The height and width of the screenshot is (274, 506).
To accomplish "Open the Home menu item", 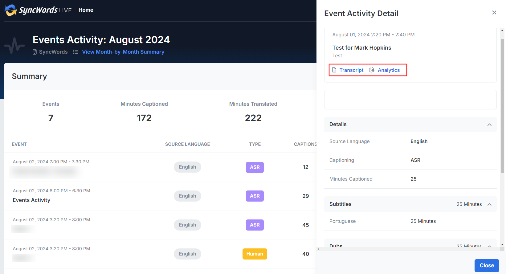I will [x=86, y=10].
